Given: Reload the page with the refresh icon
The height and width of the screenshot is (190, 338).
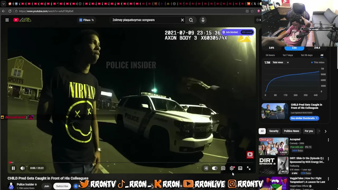Looking at the screenshot, I should point(10,11).
